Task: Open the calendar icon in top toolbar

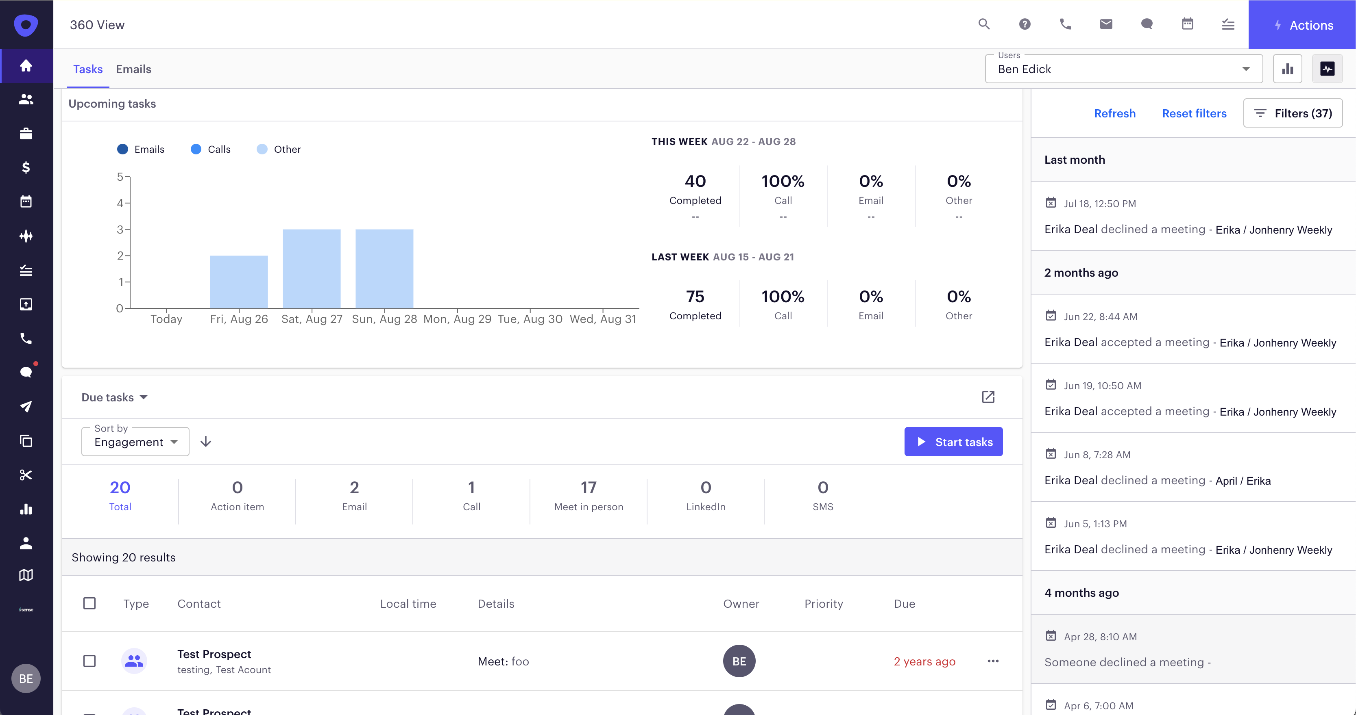Action: point(1187,24)
